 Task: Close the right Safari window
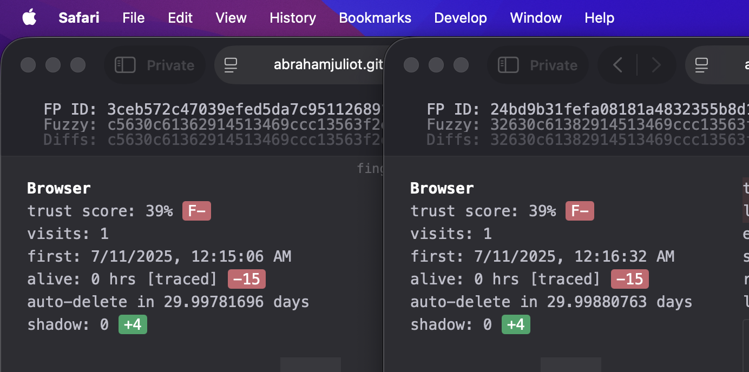[x=411, y=65]
